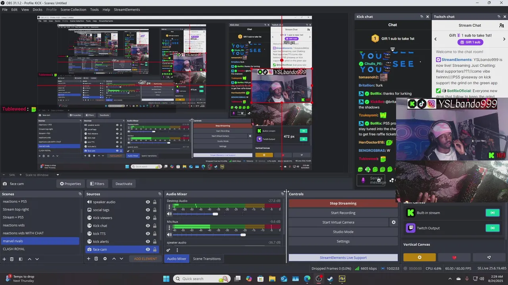
Task: Show next item in Twitch chat banner
Action: 504,39
